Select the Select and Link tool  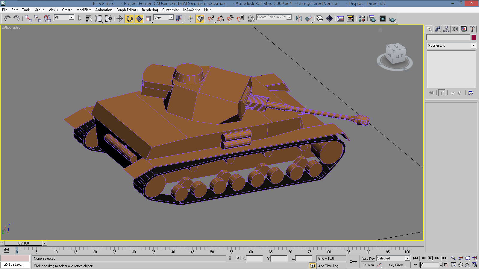pos(28,19)
